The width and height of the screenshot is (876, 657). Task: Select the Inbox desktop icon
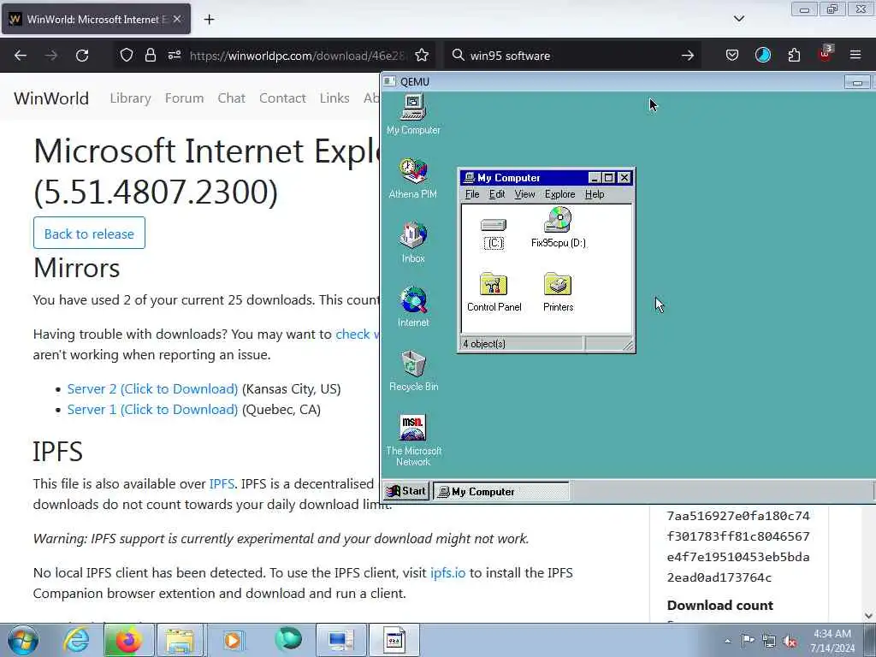coord(413,242)
